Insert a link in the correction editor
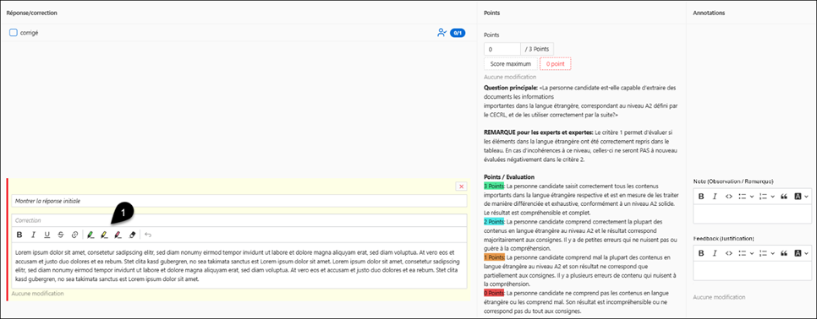Image resolution: width=817 pixels, height=319 pixels. (x=74, y=235)
